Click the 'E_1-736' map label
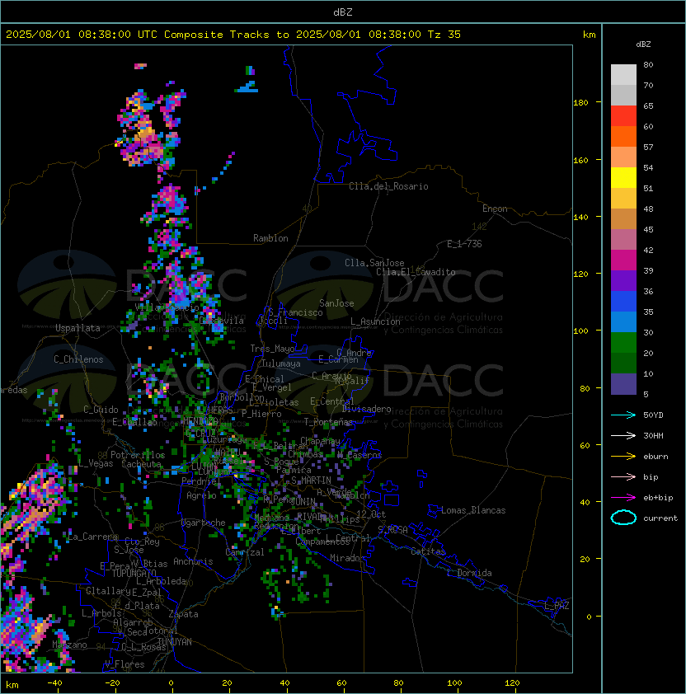686x694 pixels. click(464, 244)
